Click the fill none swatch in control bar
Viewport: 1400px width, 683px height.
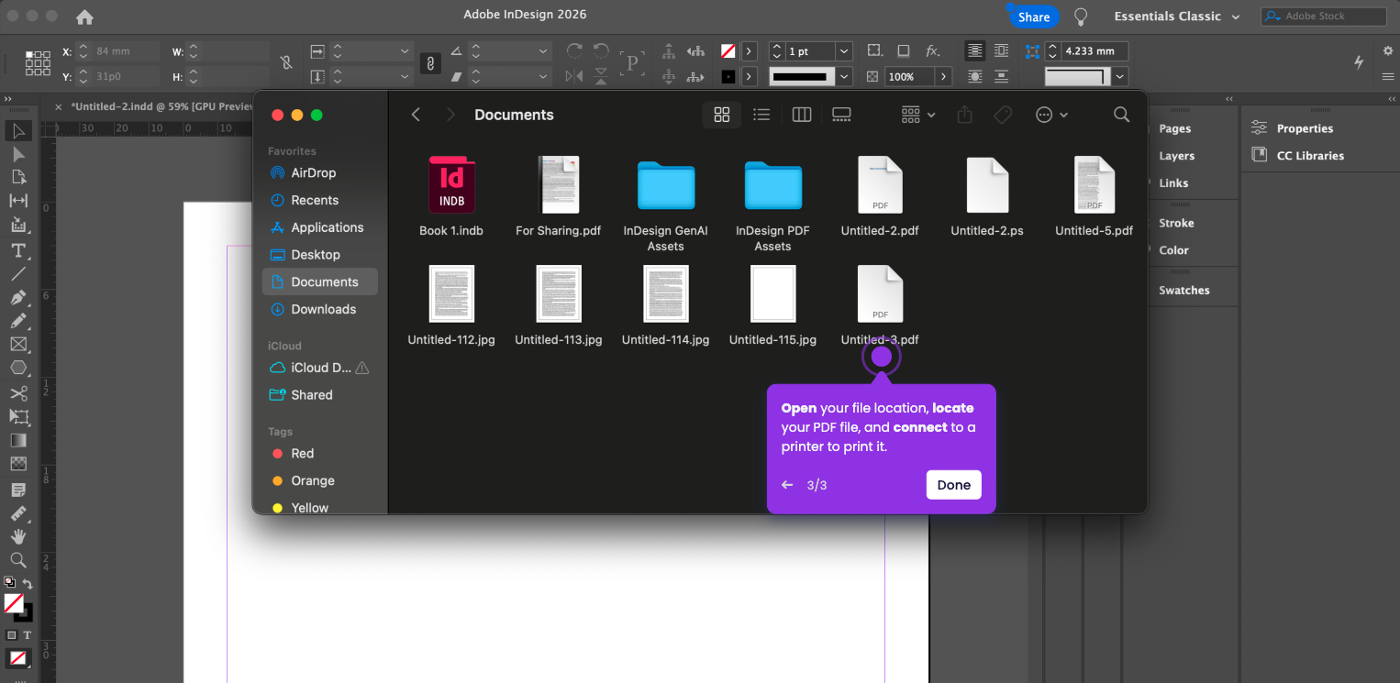tap(728, 51)
